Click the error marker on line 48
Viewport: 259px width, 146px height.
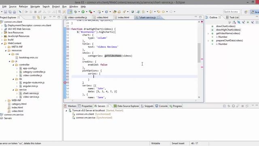coord(65,82)
